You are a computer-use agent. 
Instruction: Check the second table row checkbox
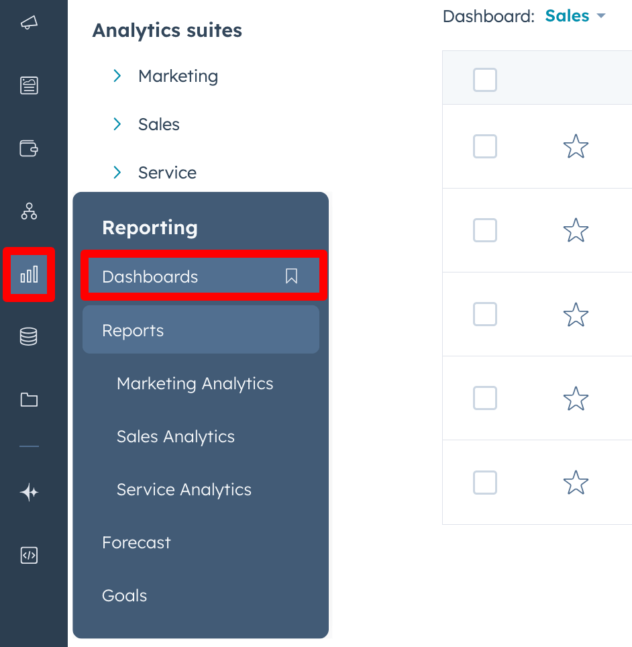coord(484,230)
